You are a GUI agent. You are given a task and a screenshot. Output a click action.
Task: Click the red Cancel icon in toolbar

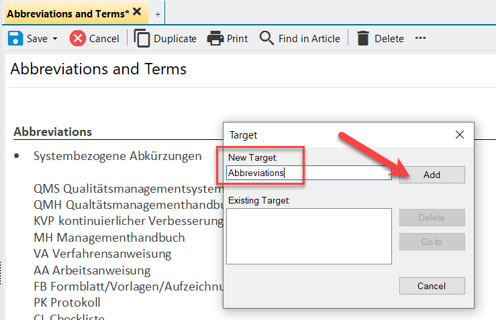point(78,38)
